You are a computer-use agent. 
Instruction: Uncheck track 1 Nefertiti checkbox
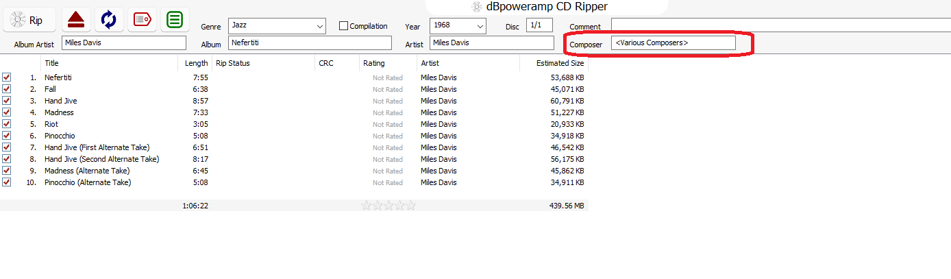[7, 77]
